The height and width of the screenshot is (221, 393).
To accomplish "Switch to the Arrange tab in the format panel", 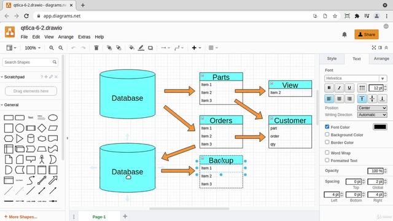I will [x=381, y=59].
